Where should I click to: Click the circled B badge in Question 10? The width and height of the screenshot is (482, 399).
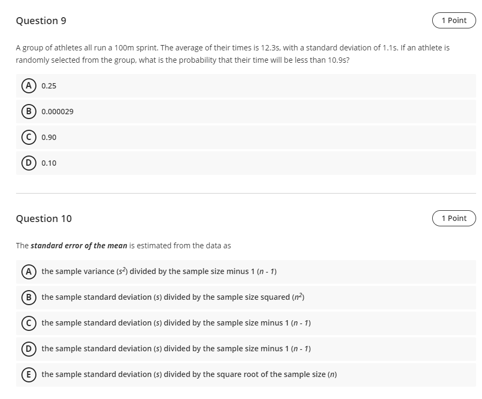pos(28,297)
